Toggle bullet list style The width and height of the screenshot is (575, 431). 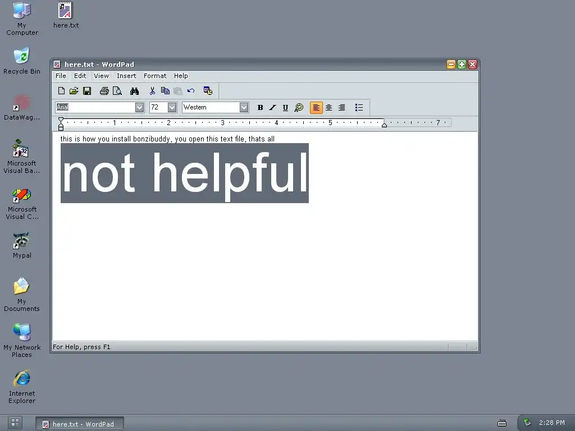pos(359,107)
